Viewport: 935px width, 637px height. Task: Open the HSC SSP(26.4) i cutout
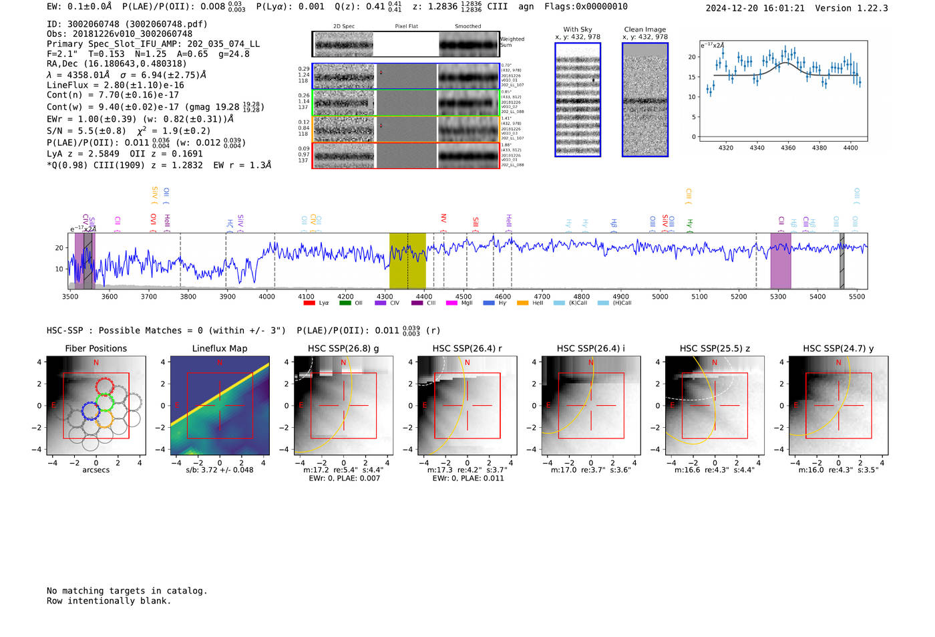coord(591,406)
